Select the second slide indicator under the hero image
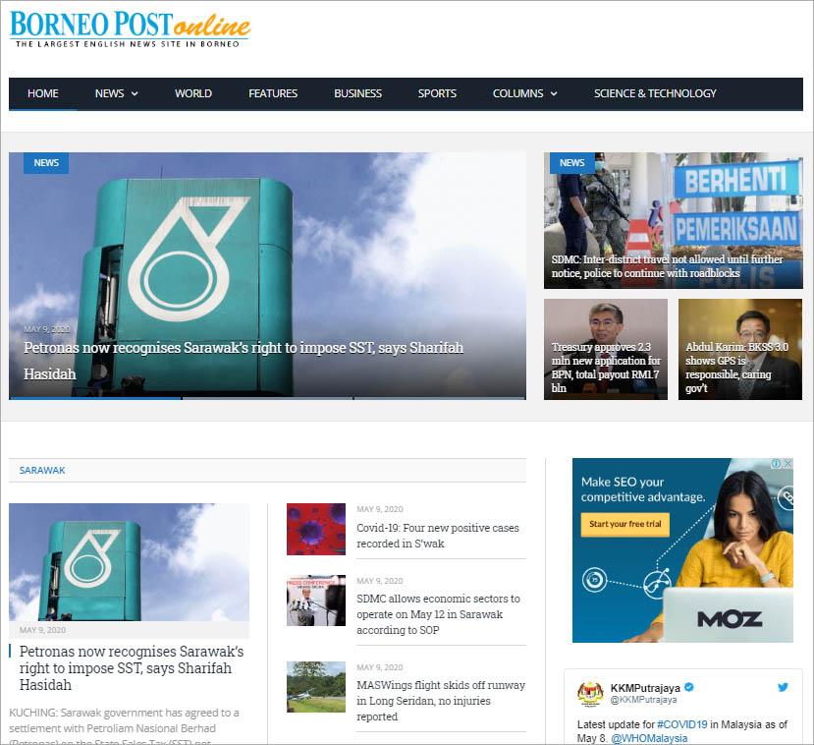 (268, 398)
